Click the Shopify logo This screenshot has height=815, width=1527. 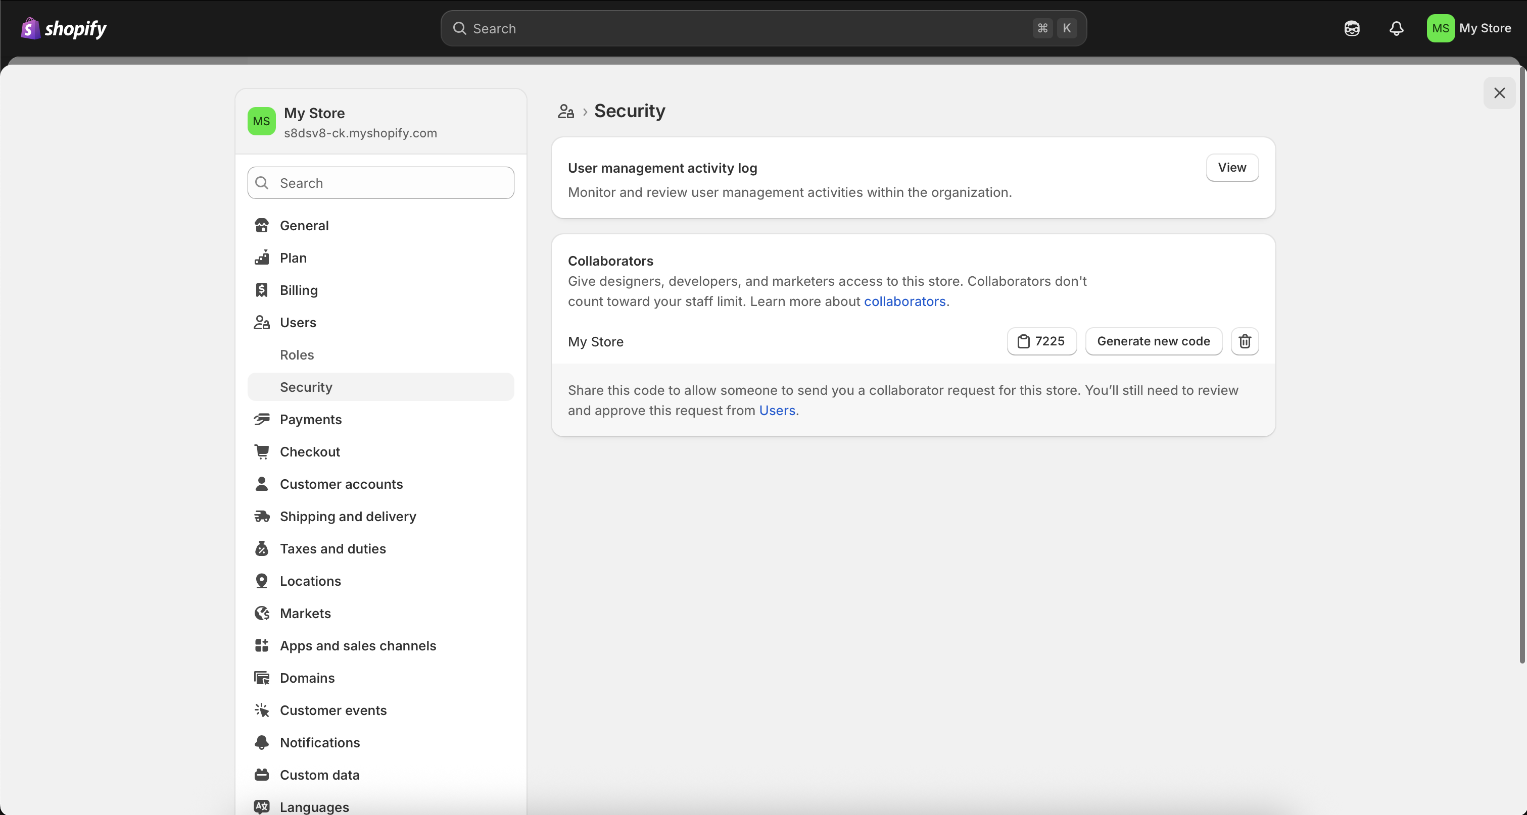tap(64, 28)
